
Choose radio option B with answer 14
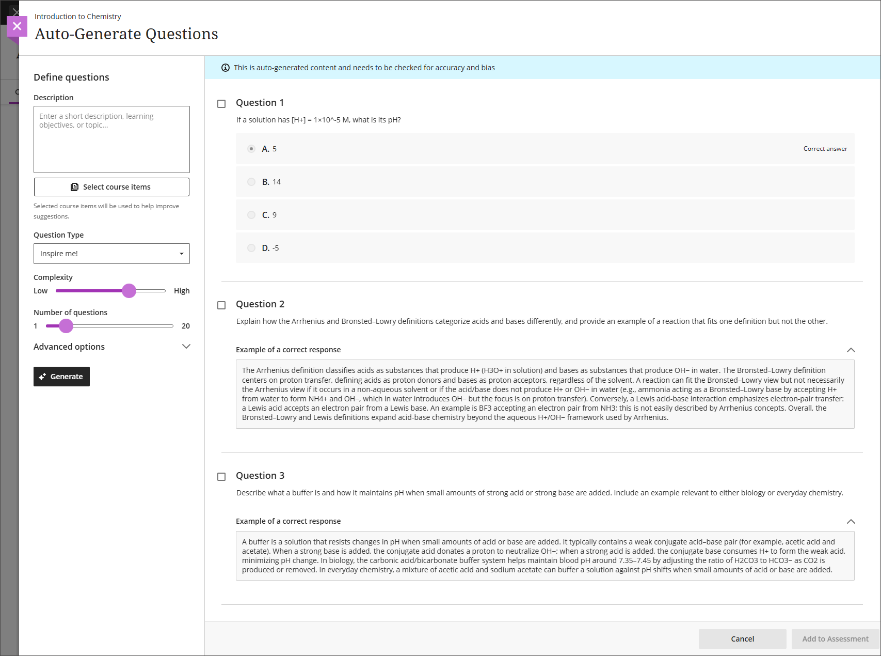click(251, 182)
